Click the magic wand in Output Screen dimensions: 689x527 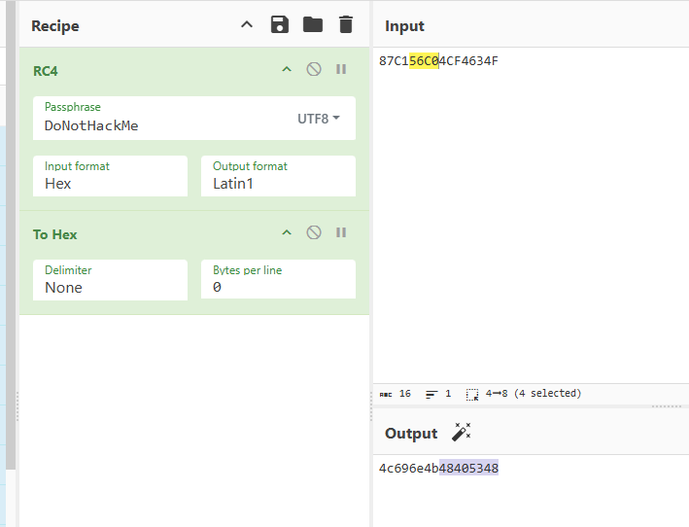tap(462, 433)
